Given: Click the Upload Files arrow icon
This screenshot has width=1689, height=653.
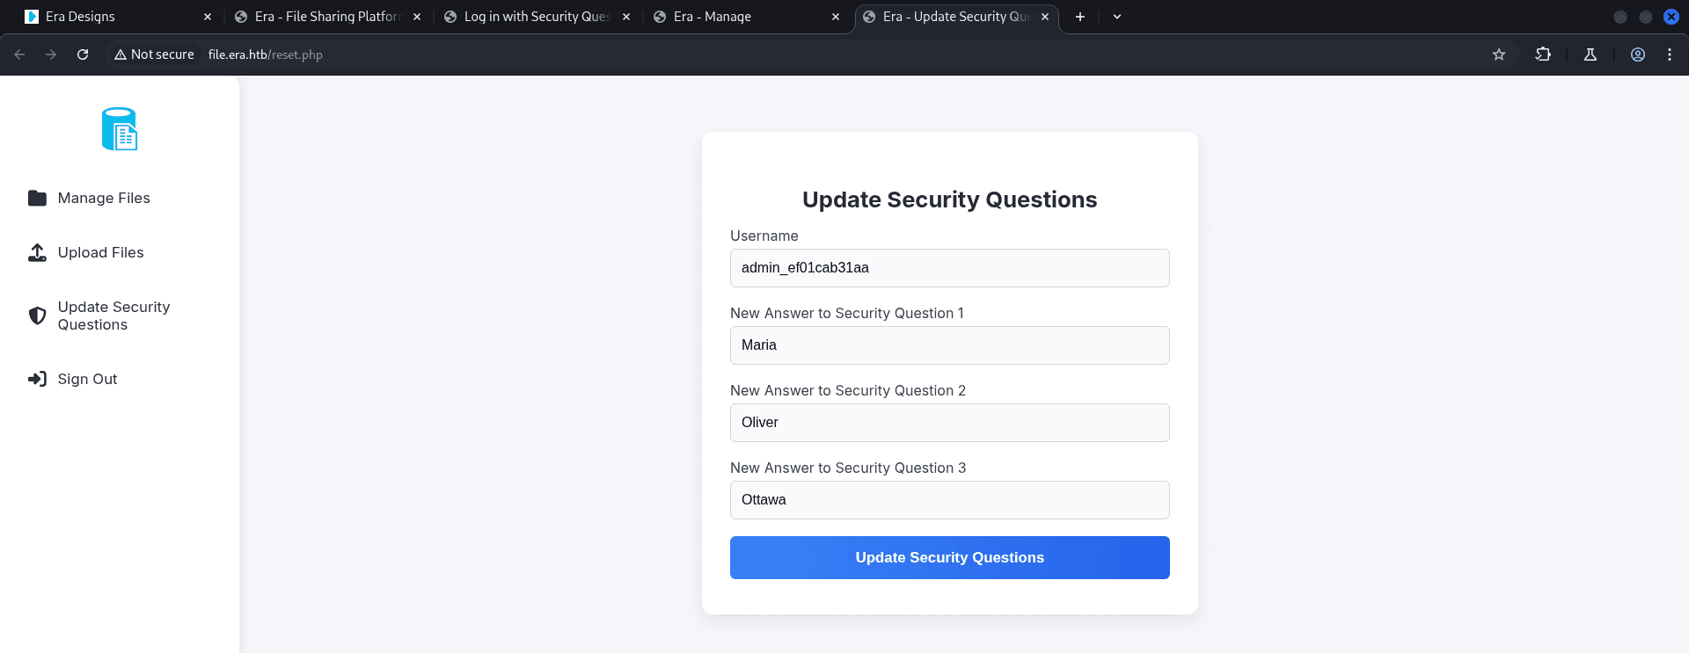Looking at the screenshot, I should click(37, 253).
